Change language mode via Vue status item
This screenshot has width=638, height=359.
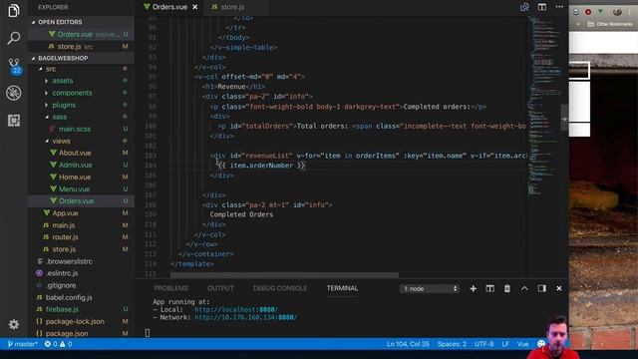coord(522,344)
